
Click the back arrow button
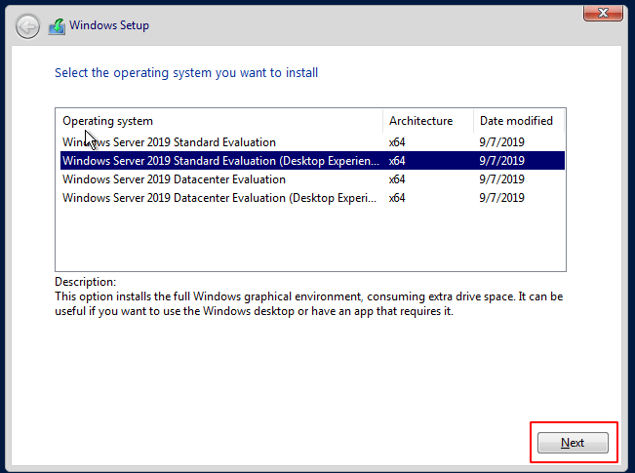tap(27, 26)
